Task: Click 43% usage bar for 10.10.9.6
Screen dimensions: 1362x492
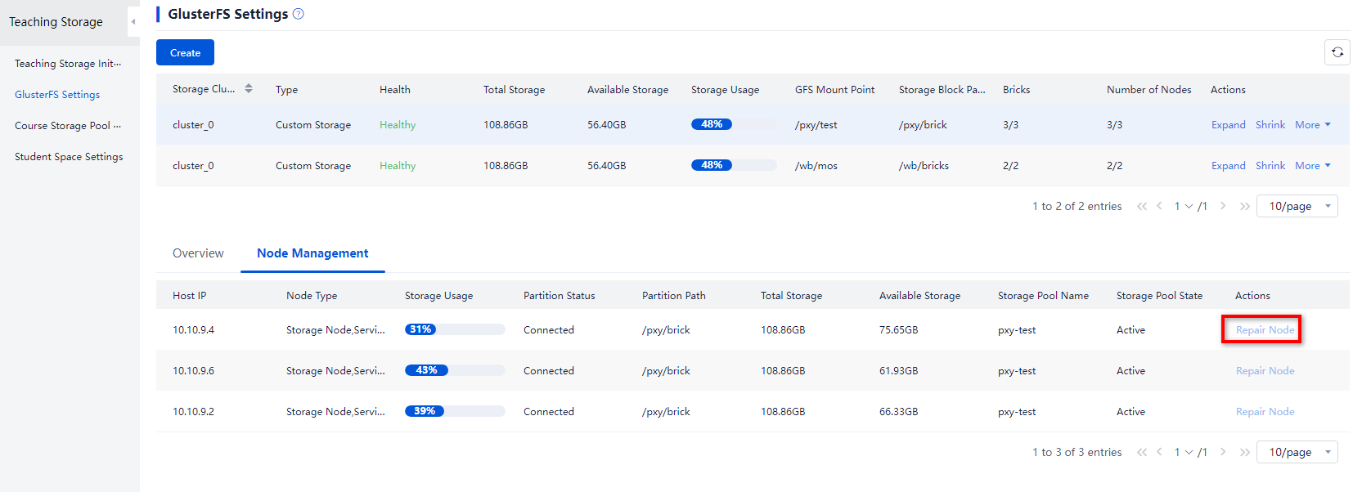Action: click(x=455, y=370)
